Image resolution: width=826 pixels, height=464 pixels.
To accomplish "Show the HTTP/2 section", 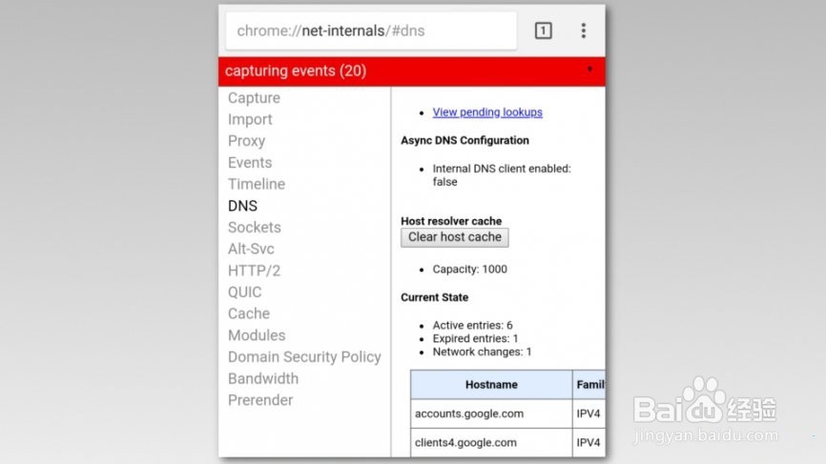I will (x=253, y=271).
